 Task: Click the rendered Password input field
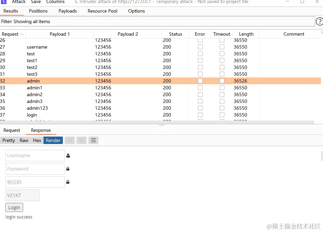(x=35, y=169)
